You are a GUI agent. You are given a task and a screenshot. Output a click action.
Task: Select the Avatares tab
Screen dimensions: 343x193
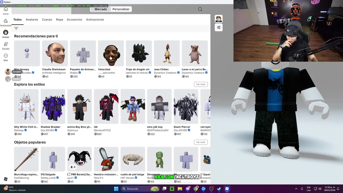(32, 20)
